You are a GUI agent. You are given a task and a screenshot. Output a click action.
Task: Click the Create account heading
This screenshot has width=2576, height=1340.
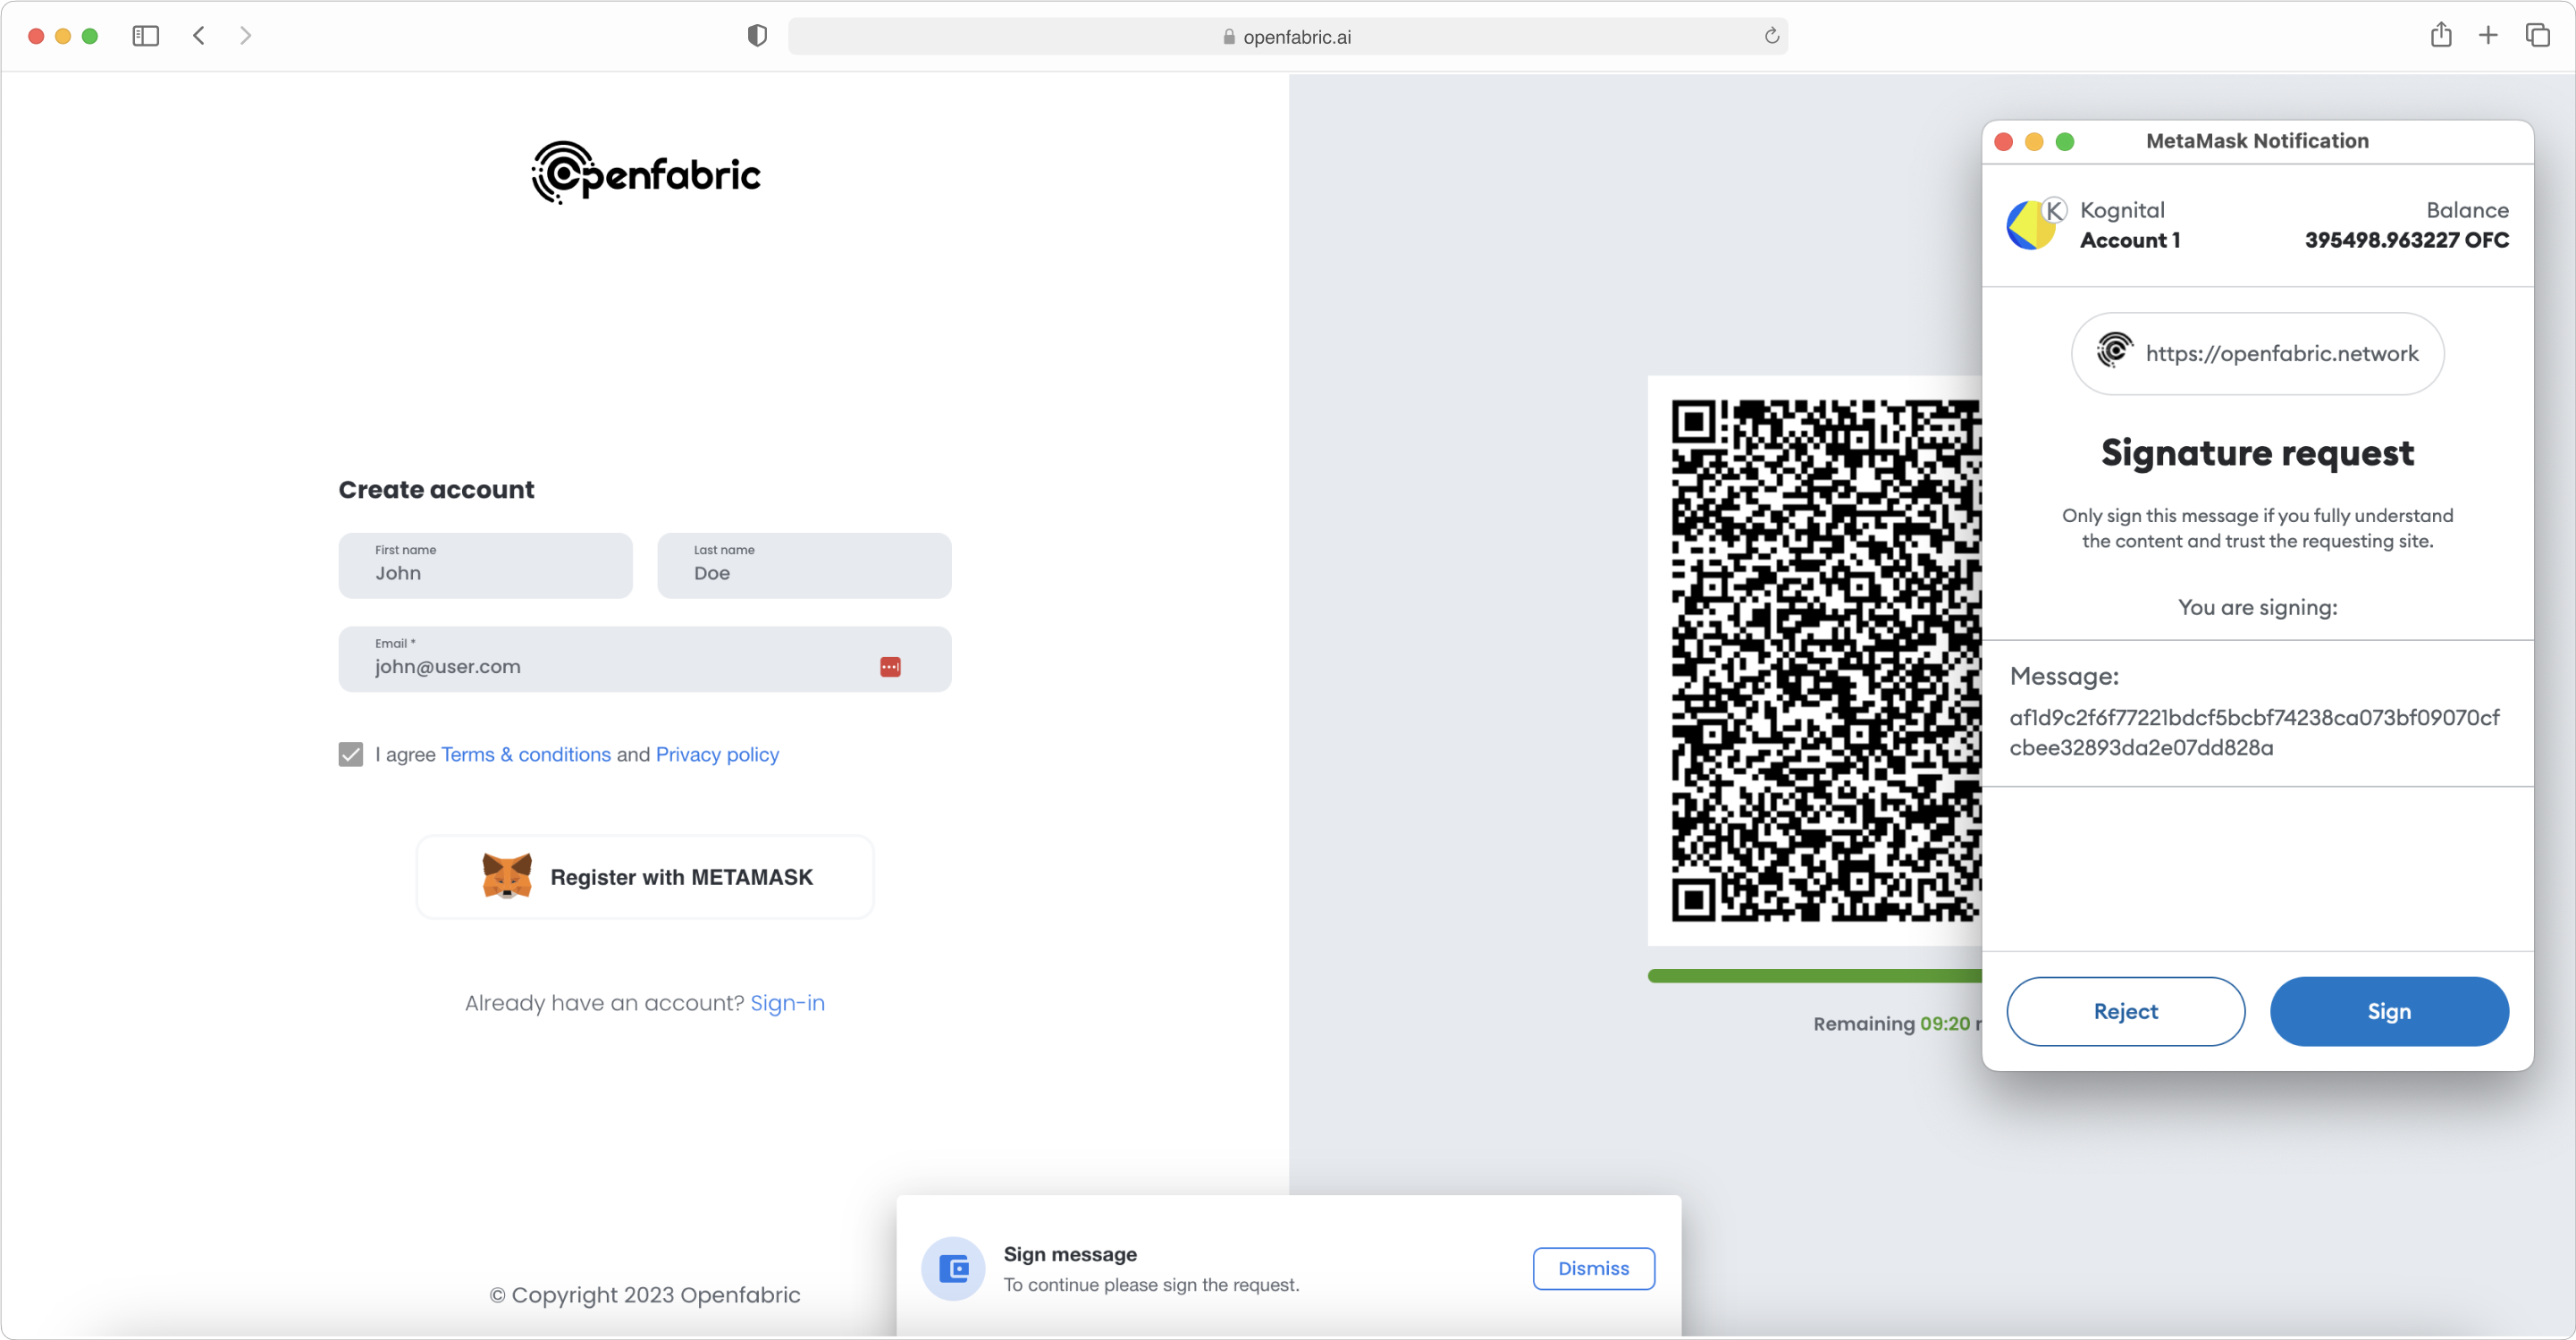(436, 489)
